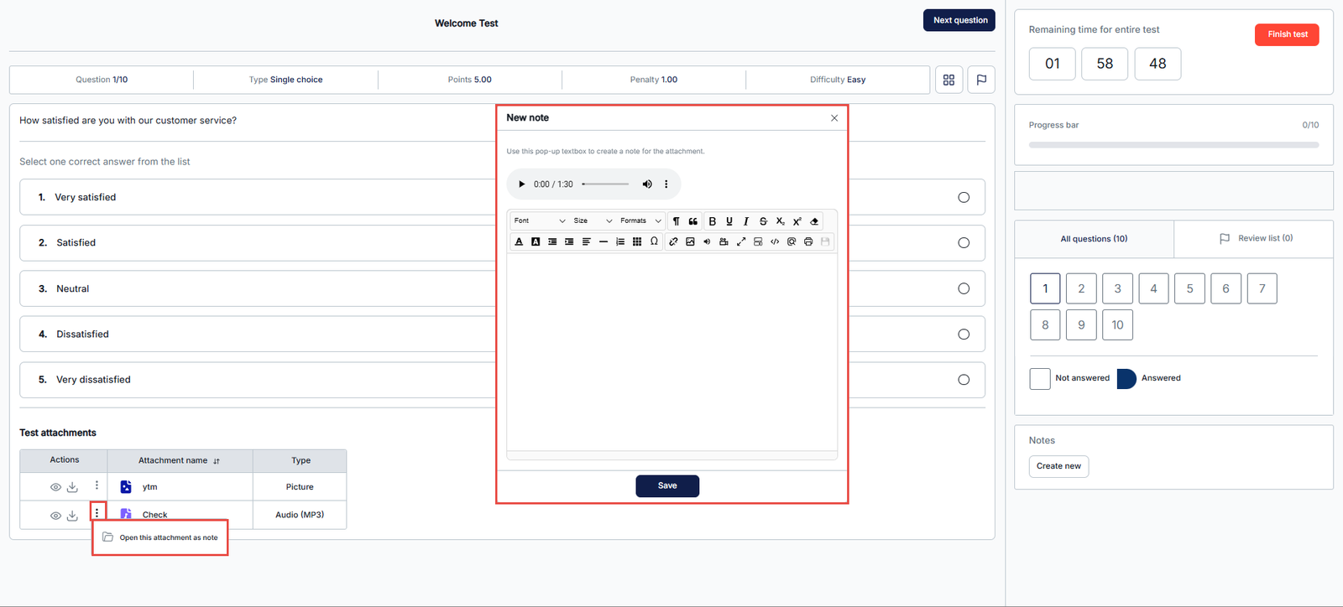Viewport: 1343px width, 607px height.
Task: Open the text color tool
Action: (519, 241)
